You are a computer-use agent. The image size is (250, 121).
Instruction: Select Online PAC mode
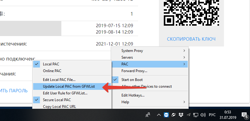point(72,71)
